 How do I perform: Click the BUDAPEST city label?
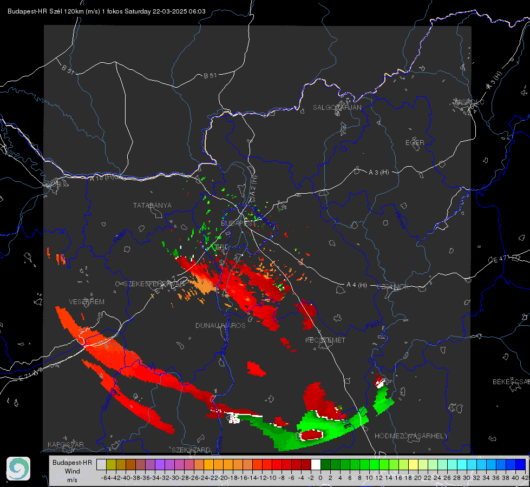pos(238,223)
